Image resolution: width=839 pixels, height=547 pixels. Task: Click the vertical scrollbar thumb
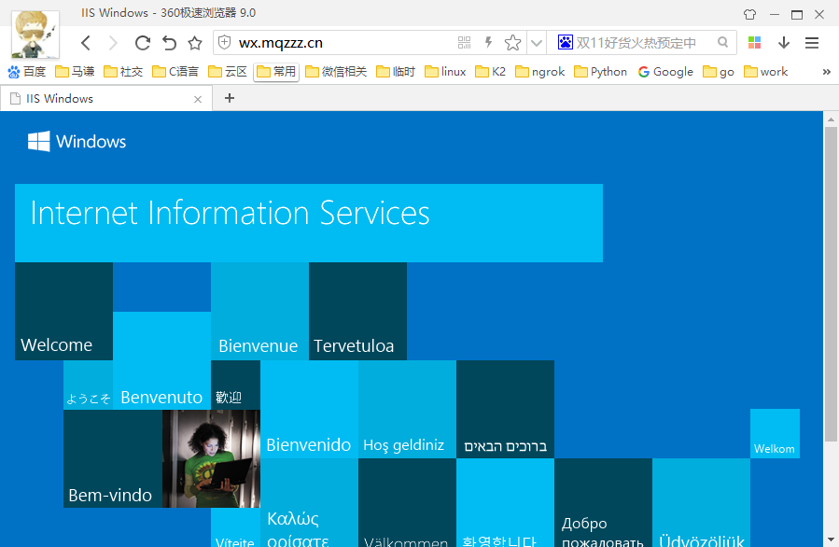point(831,284)
